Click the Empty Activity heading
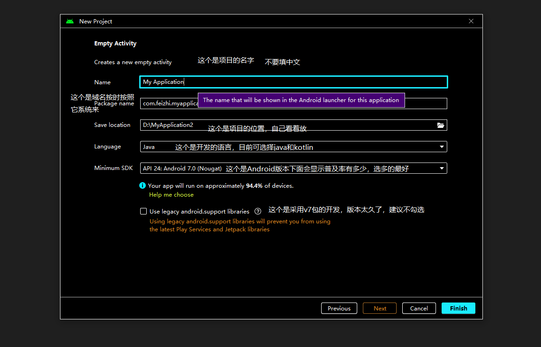 [x=115, y=44]
